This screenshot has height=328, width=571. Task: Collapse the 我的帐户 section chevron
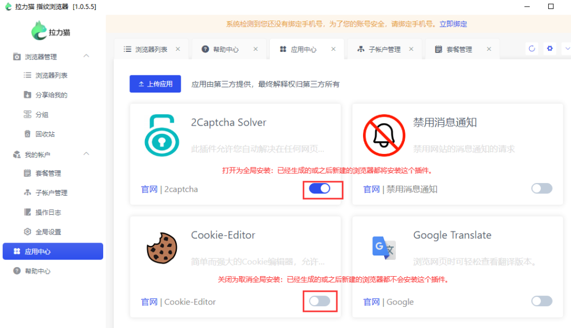click(86, 154)
